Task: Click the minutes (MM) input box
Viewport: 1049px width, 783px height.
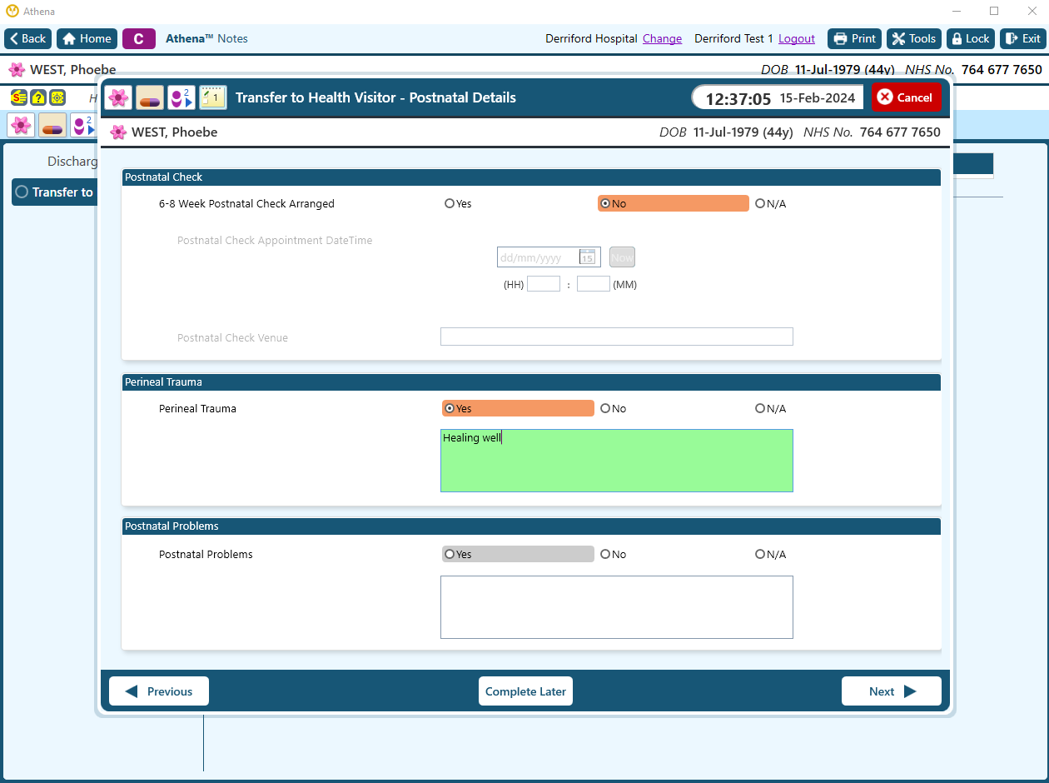Action: point(594,284)
